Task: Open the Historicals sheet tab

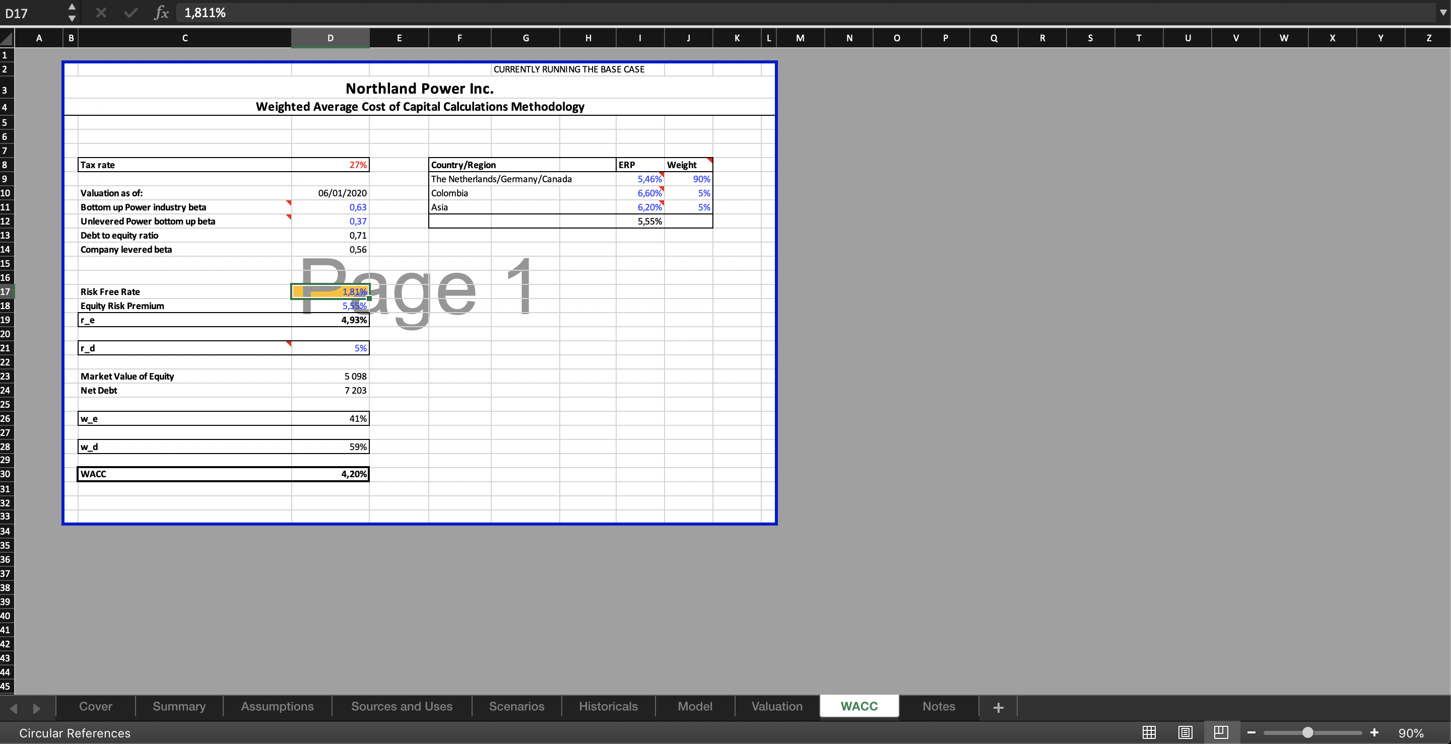Action: [608, 706]
